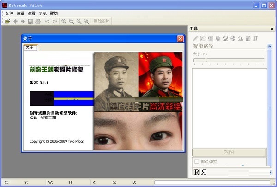Select the crop tool icon
Screen dimensions: 277x187
[255, 38]
